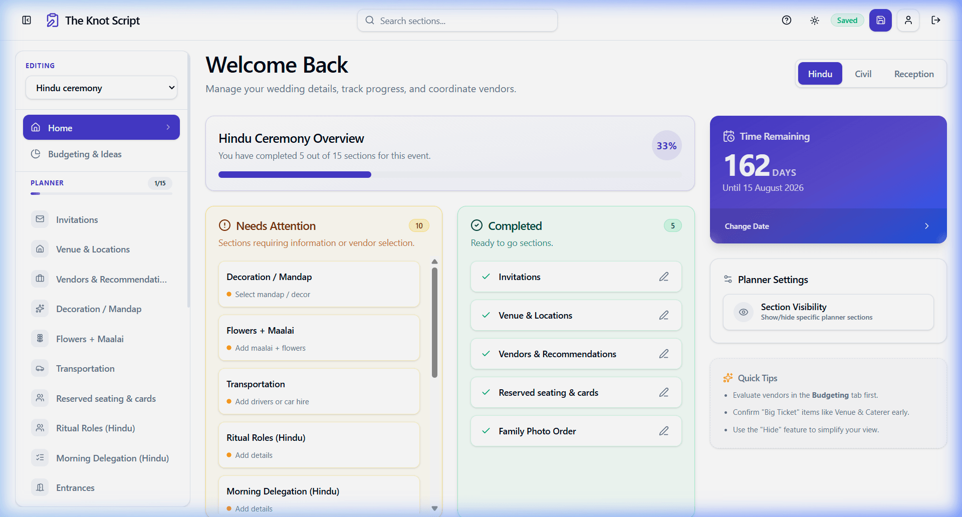Click the Decoration / Mandap sparkle icon
The image size is (962, 517).
[40, 309]
